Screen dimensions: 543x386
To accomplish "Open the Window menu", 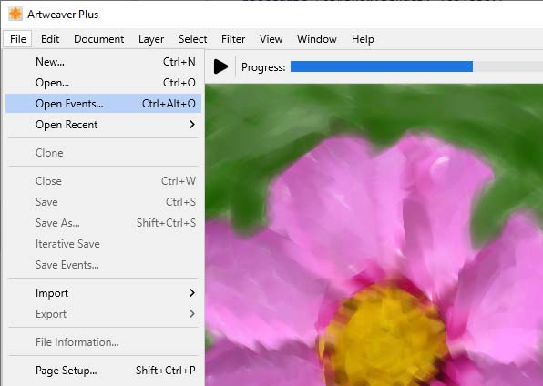I will click(x=317, y=39).
